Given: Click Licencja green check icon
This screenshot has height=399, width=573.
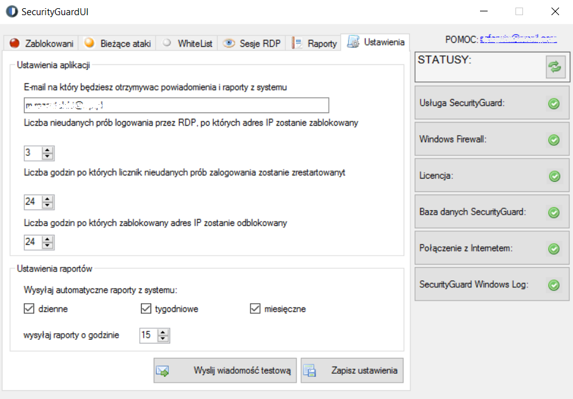Looking at the screenshot, I should coord(555,176).
